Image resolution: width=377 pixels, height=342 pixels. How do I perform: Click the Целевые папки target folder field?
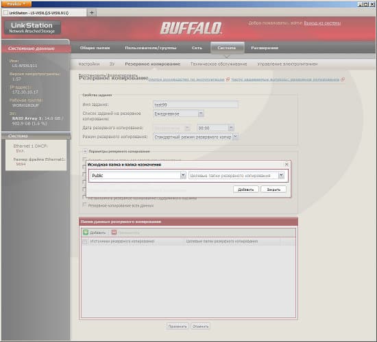(x=234, y=175)
